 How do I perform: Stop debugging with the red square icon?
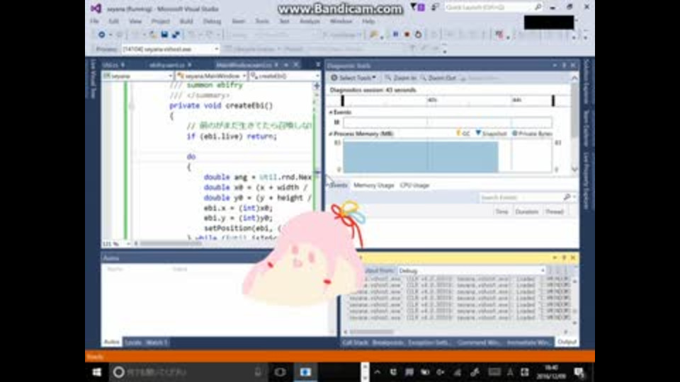click(x=407, y=34)
